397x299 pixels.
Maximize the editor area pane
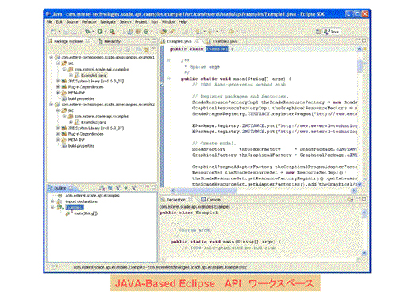tap(364, 40)
